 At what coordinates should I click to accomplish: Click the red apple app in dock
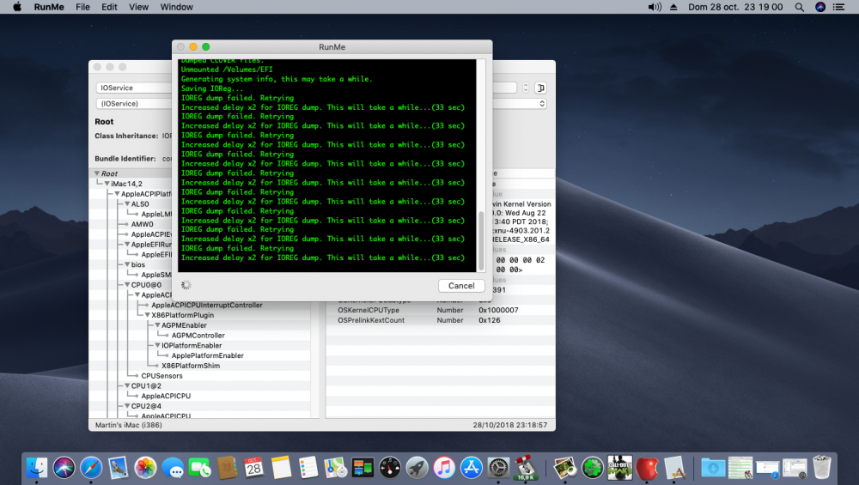click(647, 468)
